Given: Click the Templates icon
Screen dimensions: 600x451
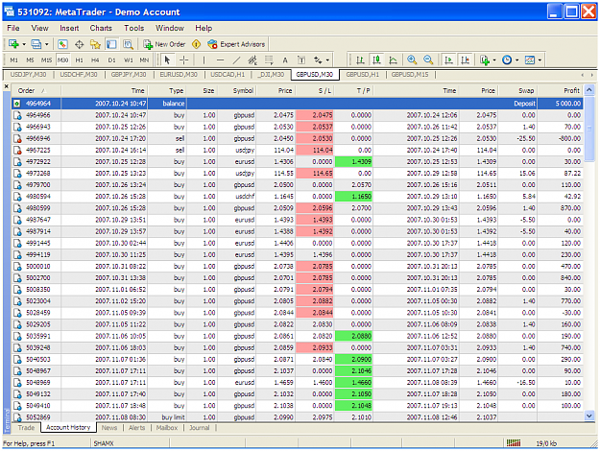Looking at the screenshot, I should click(x=530, y=60).
